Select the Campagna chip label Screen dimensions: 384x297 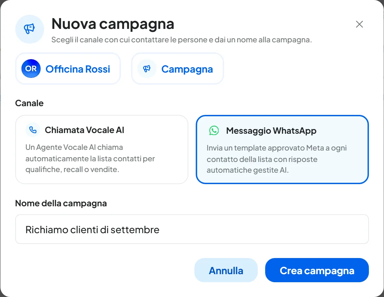click(x=187, y=69)
